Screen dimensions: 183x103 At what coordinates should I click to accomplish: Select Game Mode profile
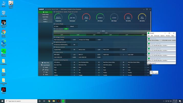click(x=45, y=17)
